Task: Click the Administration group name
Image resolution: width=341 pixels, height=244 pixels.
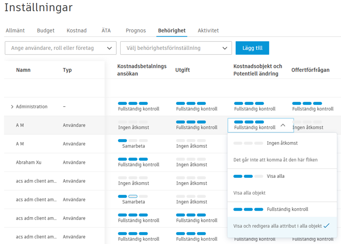Action: click(32, 107)
